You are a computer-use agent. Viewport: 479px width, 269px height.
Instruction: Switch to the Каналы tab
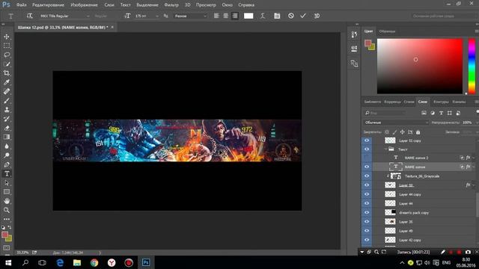tap(459, 102)
